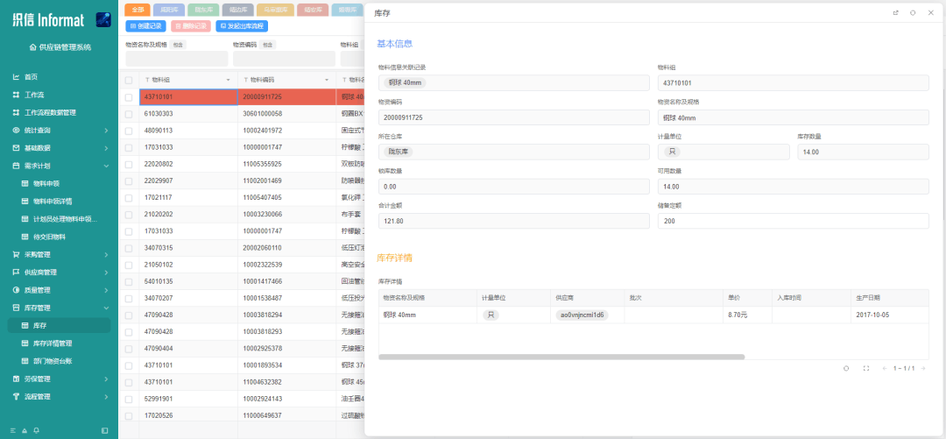Switch to the 全部 tab
946x439 pixels.
pyautogui.click(x=138, y=10)
